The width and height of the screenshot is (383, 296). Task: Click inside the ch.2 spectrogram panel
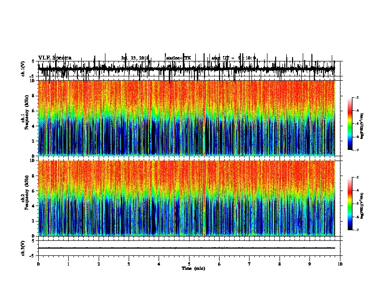click(186, 198)
